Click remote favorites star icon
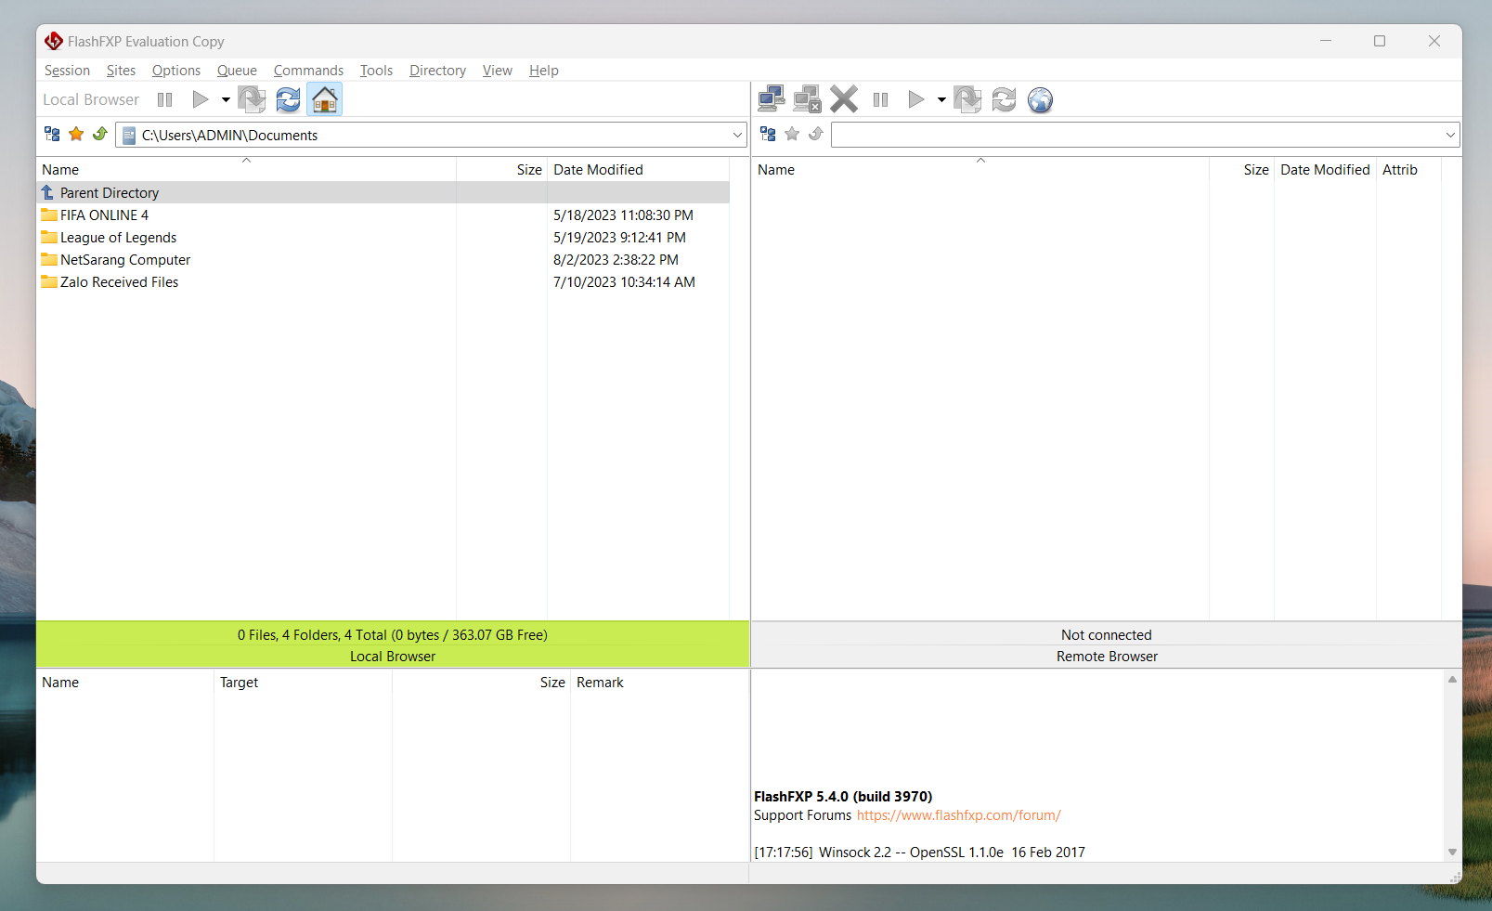The height and width of the screenshot is (911, 1492). (792, 135)
